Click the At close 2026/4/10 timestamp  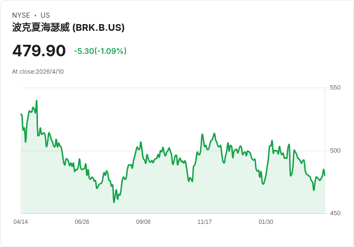pos(38,72)
